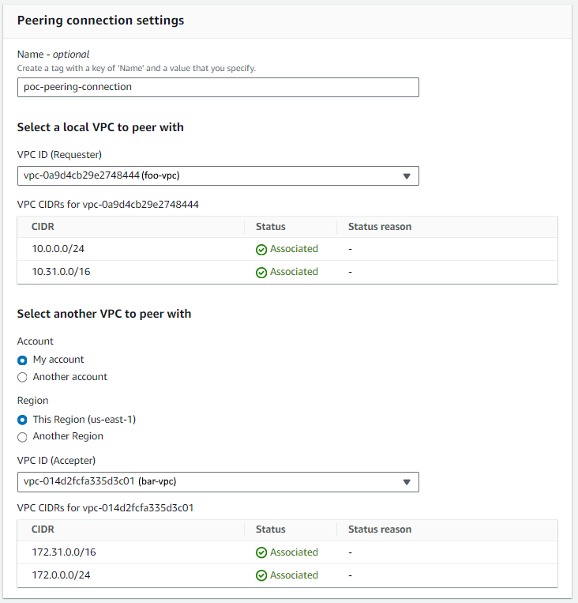Click the CIDR column header in requester table
Image resolution: width=578 pixels, height=603 pixels.
(43, 227)
